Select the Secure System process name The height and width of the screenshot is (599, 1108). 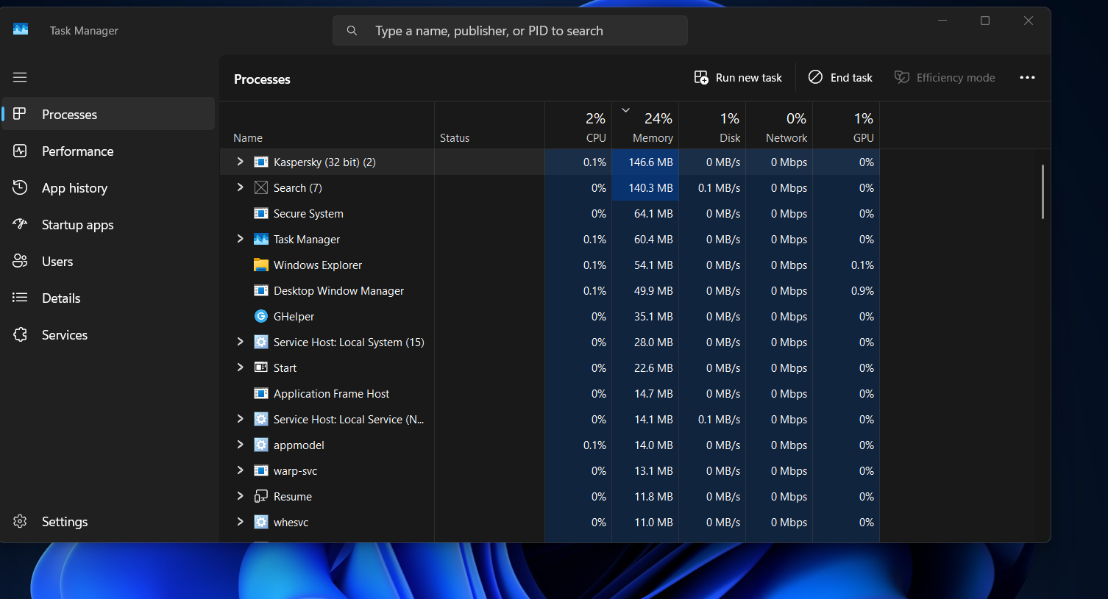(x=308, y=214)
